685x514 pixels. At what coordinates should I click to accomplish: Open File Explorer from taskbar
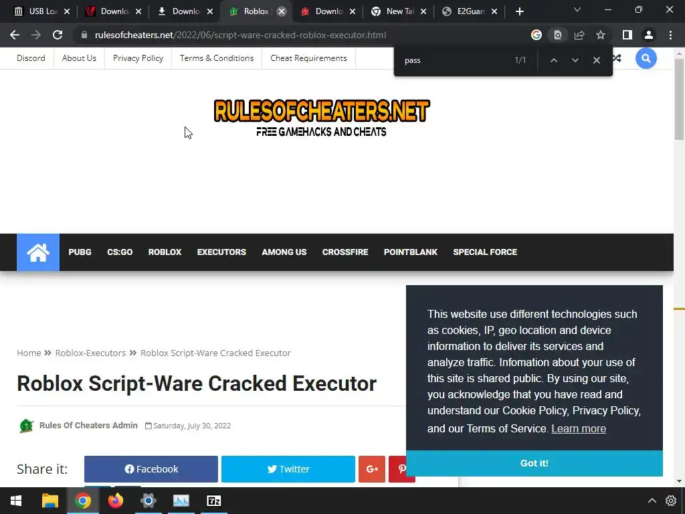[x=50, y=501]
